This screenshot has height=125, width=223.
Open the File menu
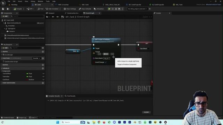point(9,1)
